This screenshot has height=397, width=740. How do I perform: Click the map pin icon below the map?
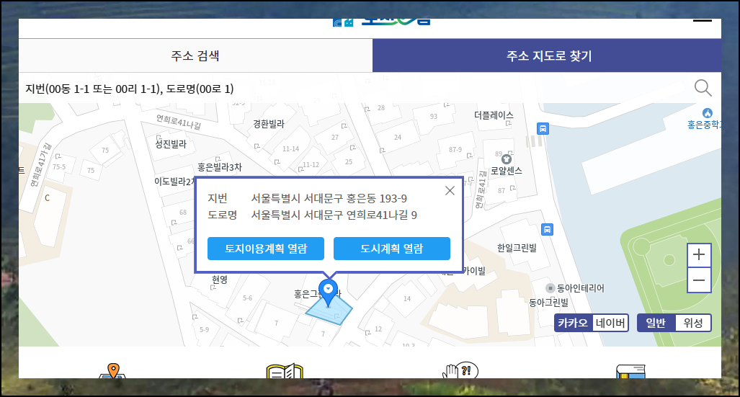pos(113,370)
